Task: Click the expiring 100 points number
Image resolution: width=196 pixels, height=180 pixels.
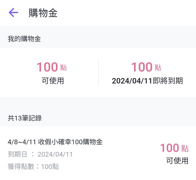Action: pos(141,67)
